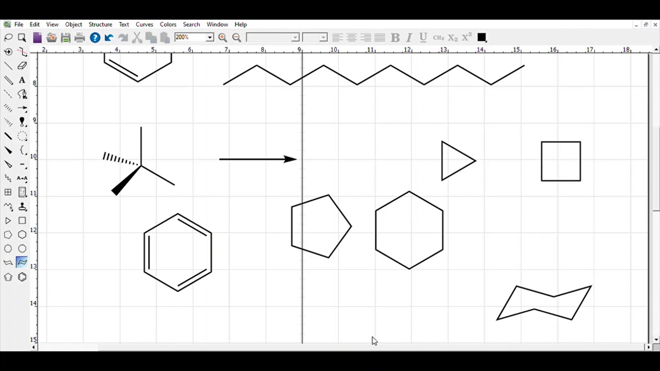Toggle Bold text formatting
The height and width of the screenshot is (371, 660).
[x=395, y=38]
